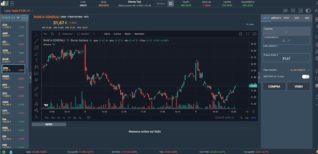Open the hamburger main menu
The height and width of the screenshot is (154, 318).
pyautogui.click(x=12, y=3)
